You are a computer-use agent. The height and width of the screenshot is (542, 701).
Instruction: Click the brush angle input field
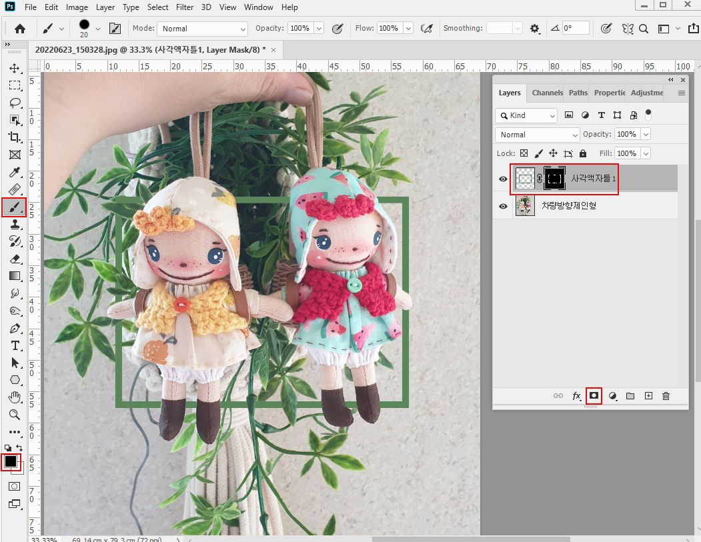pyautogui.click(x=576, y=28)
